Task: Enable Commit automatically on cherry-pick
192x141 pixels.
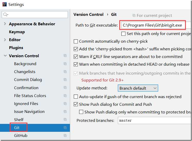Action: tap(76, 41)
